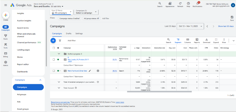Click the 'Campaign status: Enabled' filter chip

(x=69, y=18)
